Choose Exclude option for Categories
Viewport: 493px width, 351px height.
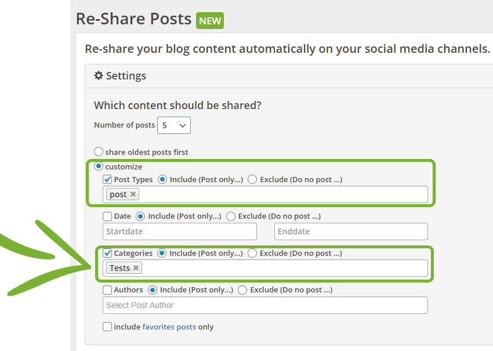(x=252, y=253)
